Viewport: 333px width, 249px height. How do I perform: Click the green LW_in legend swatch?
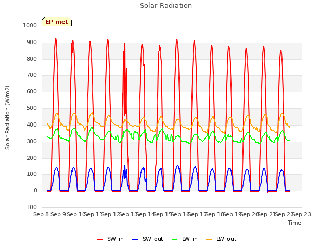pyautogui.click(x=175, y=240)
